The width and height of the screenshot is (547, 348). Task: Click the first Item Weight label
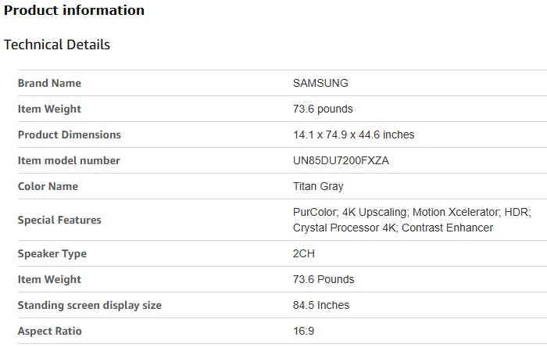[49, 109]
